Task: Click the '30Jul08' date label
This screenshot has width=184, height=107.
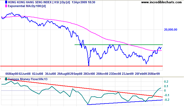Action: (x=50, y=74)
